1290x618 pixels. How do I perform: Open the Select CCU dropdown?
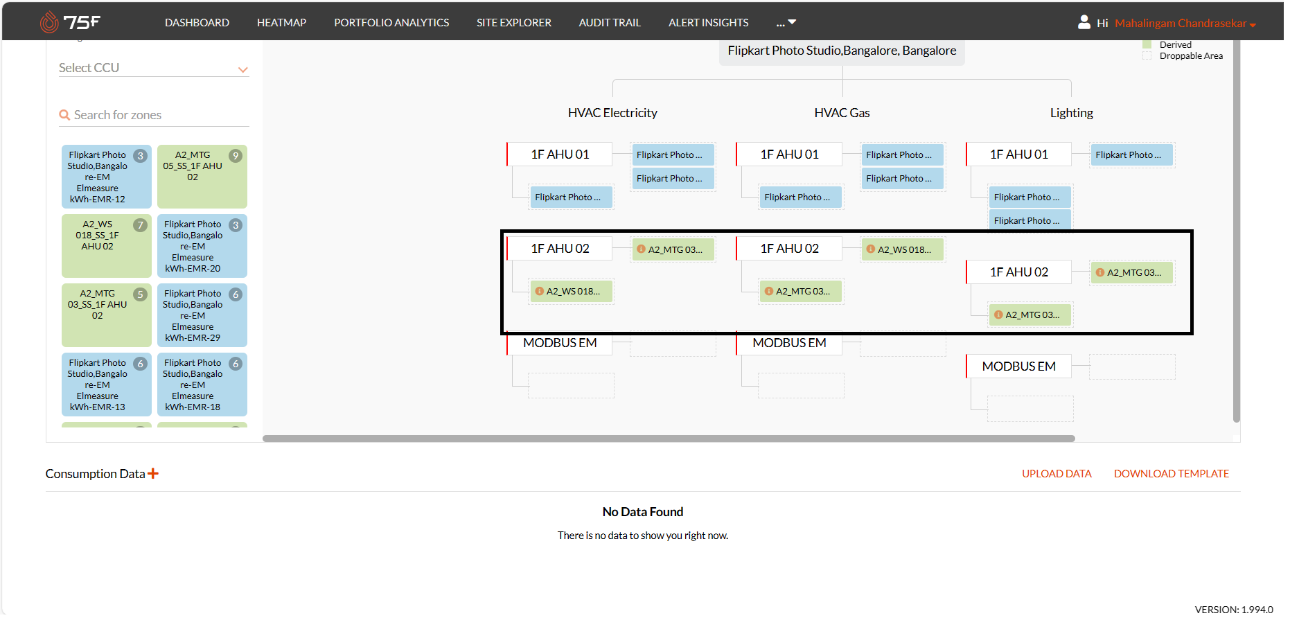[153, 68]
